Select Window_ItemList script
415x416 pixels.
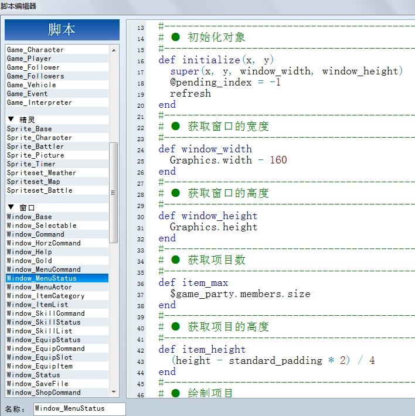click(57, 304)
